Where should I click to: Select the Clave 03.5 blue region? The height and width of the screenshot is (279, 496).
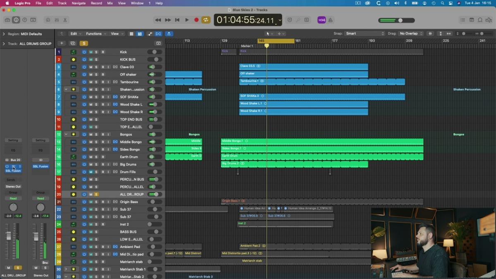(303, 67)
